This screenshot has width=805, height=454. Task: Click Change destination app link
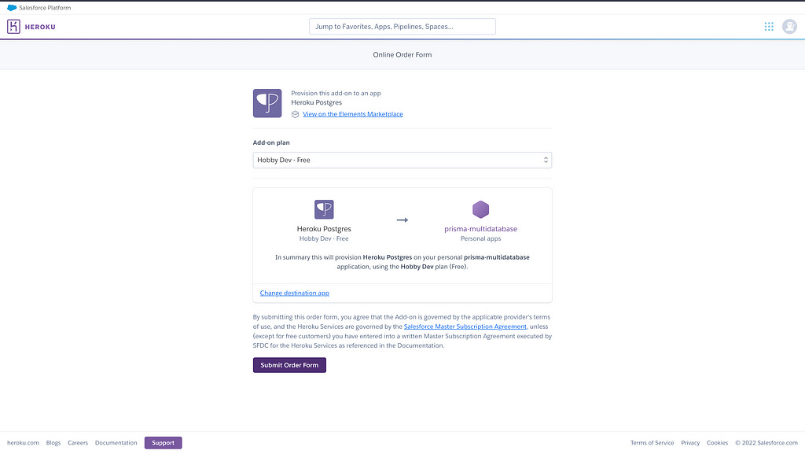tap(294, 293)
